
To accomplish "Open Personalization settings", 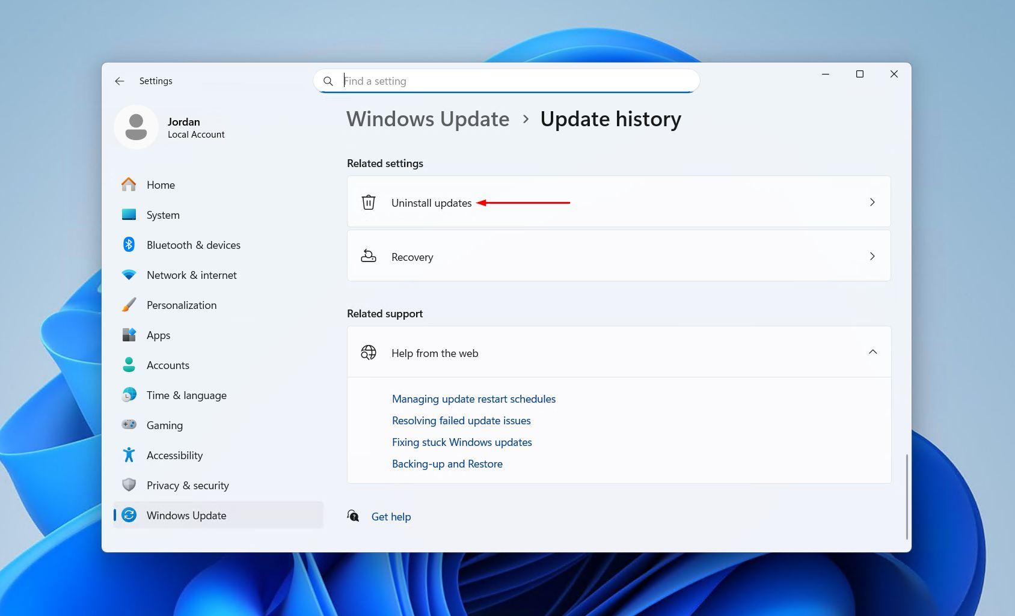I will (218, 305).
